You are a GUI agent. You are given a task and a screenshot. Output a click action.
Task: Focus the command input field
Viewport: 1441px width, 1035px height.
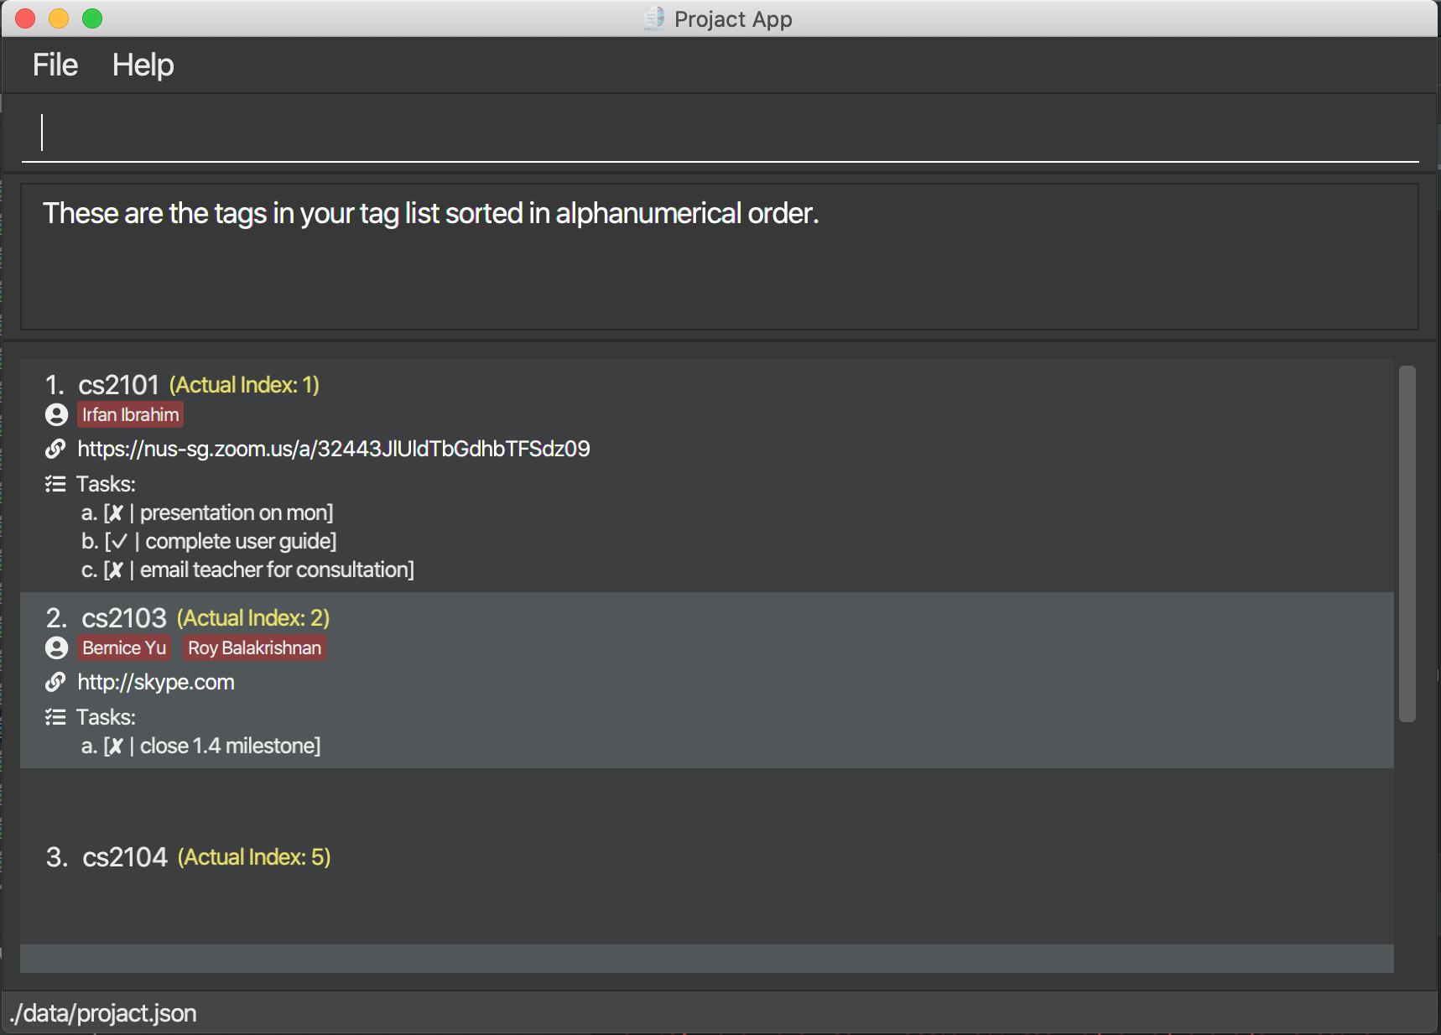point(720,133)
